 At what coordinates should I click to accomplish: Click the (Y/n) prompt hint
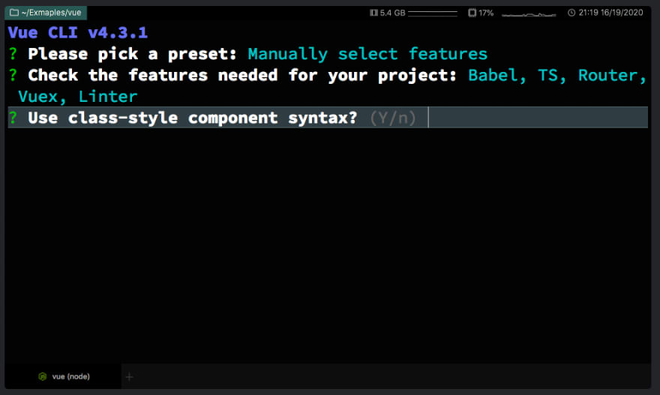pos(393,118)
